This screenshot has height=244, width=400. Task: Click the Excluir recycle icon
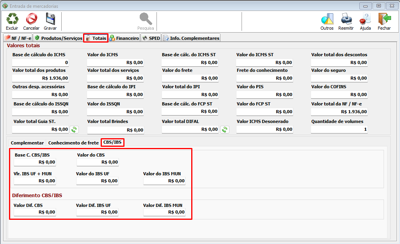click(12, 19)
